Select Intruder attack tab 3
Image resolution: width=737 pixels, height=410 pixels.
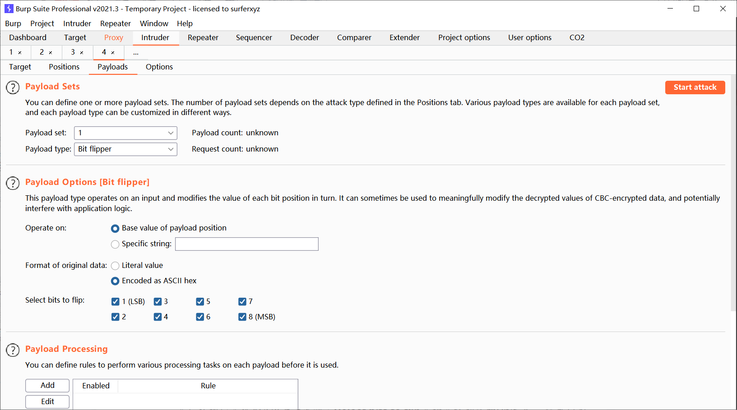pos(73,52)
